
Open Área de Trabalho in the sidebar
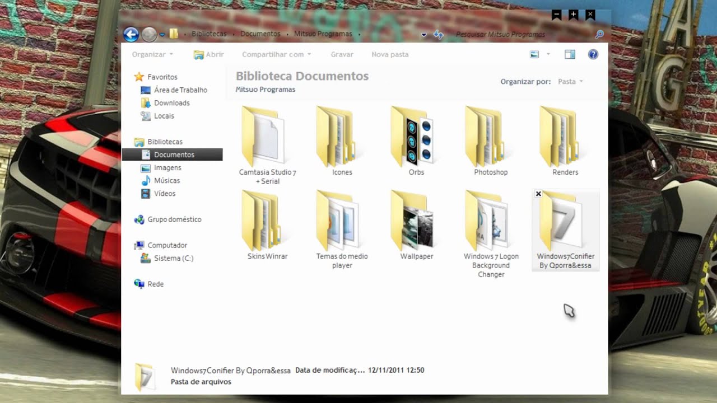(180, 90)
